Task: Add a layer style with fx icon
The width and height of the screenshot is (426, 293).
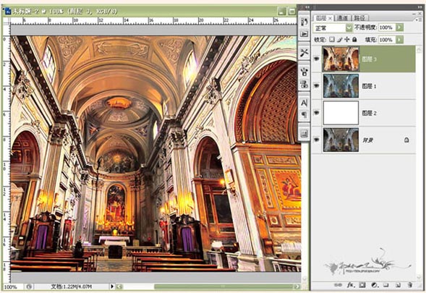Action: coord(350,285)
